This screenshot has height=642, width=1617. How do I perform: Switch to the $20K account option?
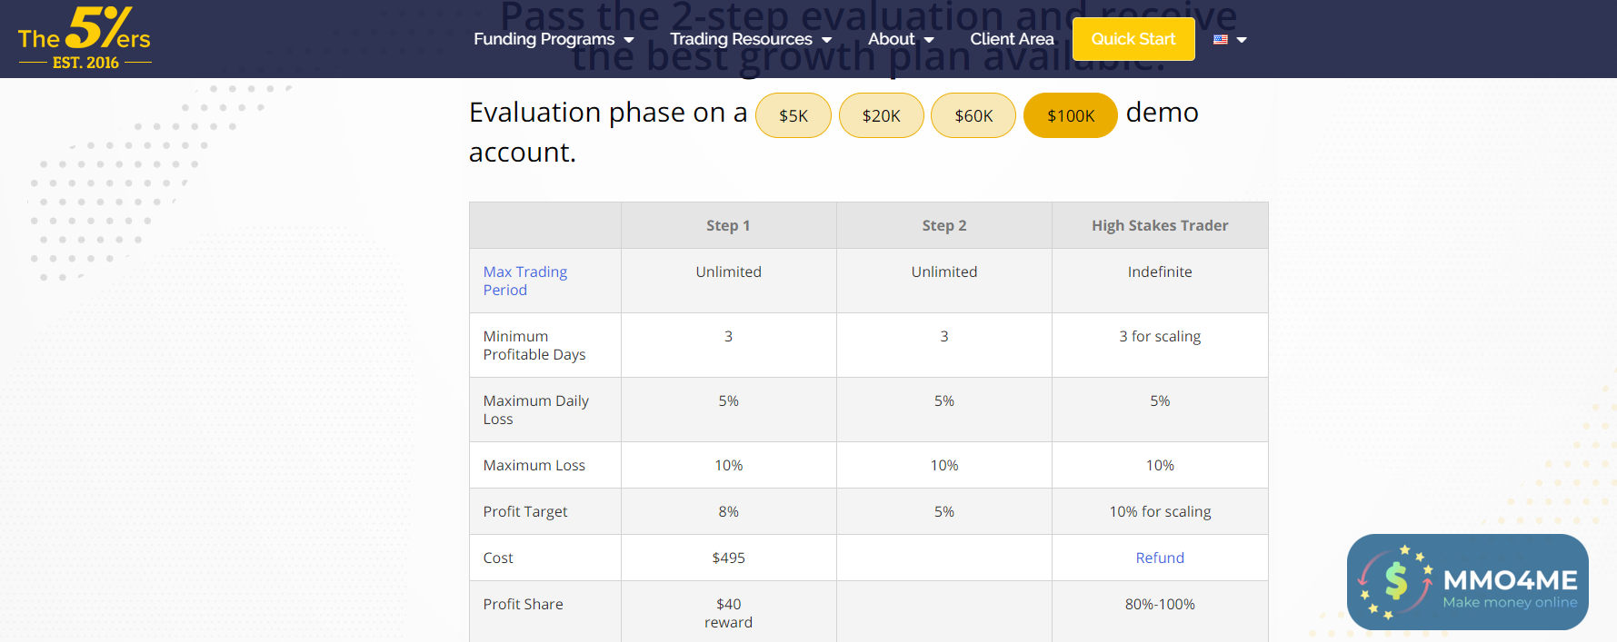click(881, 115)
